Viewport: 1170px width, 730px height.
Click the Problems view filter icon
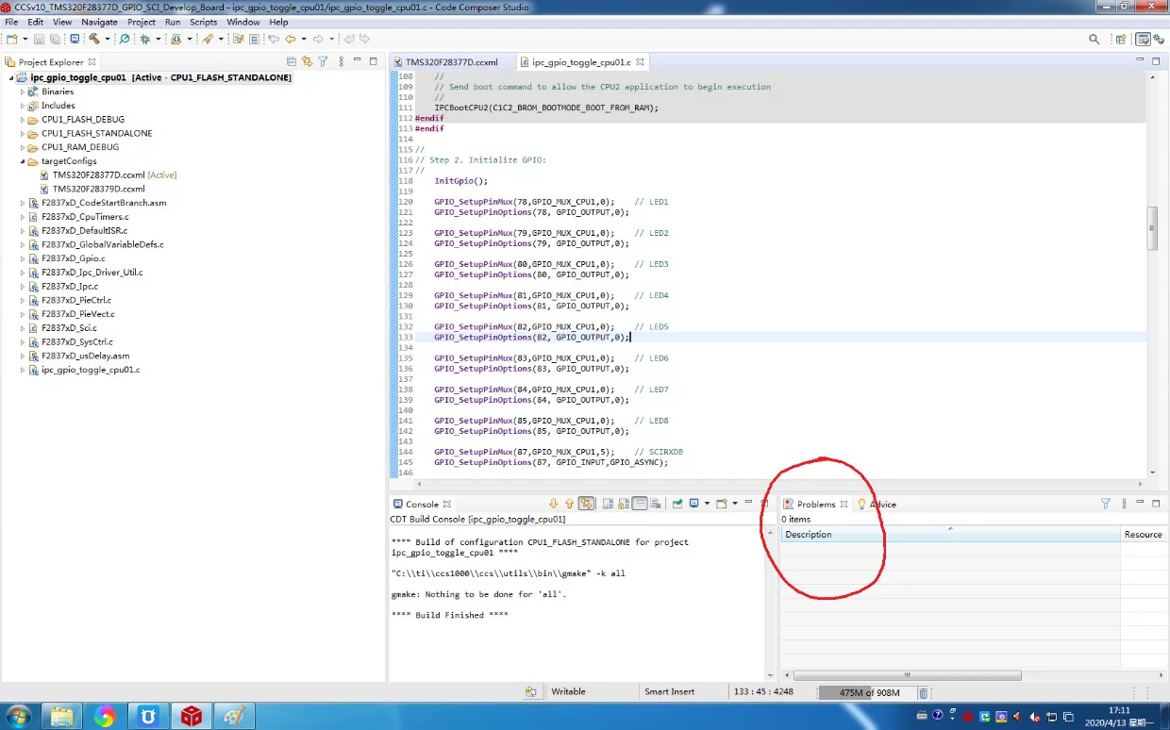point(1106,504)
